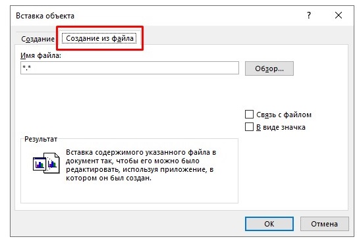Open the Обзор... file browser
357x239 pixels.
pyautogui.click(x=269, y=68)
